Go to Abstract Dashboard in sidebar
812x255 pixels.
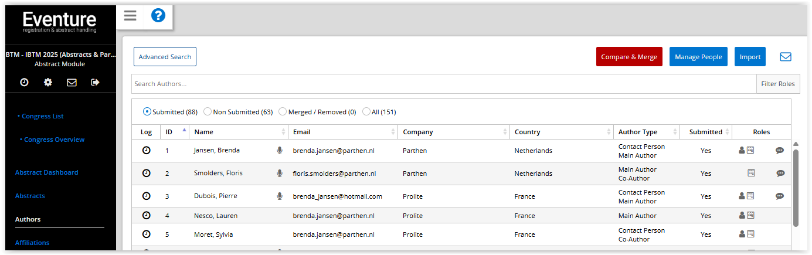[46, 172]
